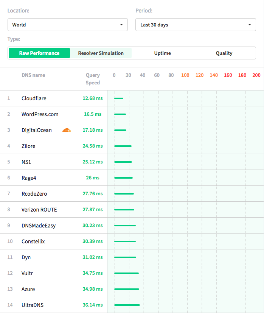The height and width of the screenshot is (313, 264).
Task: Click the DNS name column header
Action: pyautogui.click(x=33, y=75)
